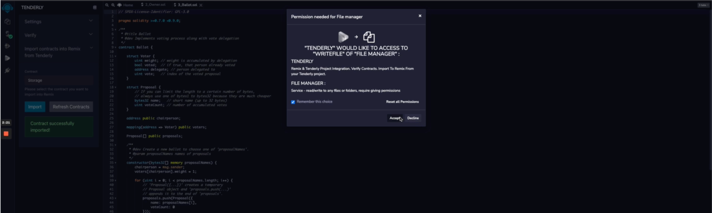The height and width of the screenshot is (213, 712).
Task: Fold the for loop at line 39
Action: 116,180
